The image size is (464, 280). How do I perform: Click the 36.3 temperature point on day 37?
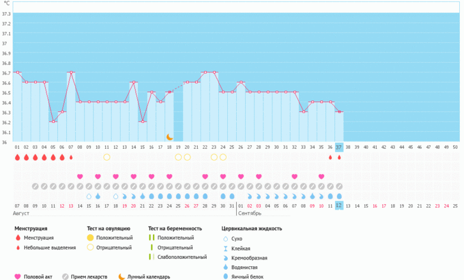pos(339,112)
